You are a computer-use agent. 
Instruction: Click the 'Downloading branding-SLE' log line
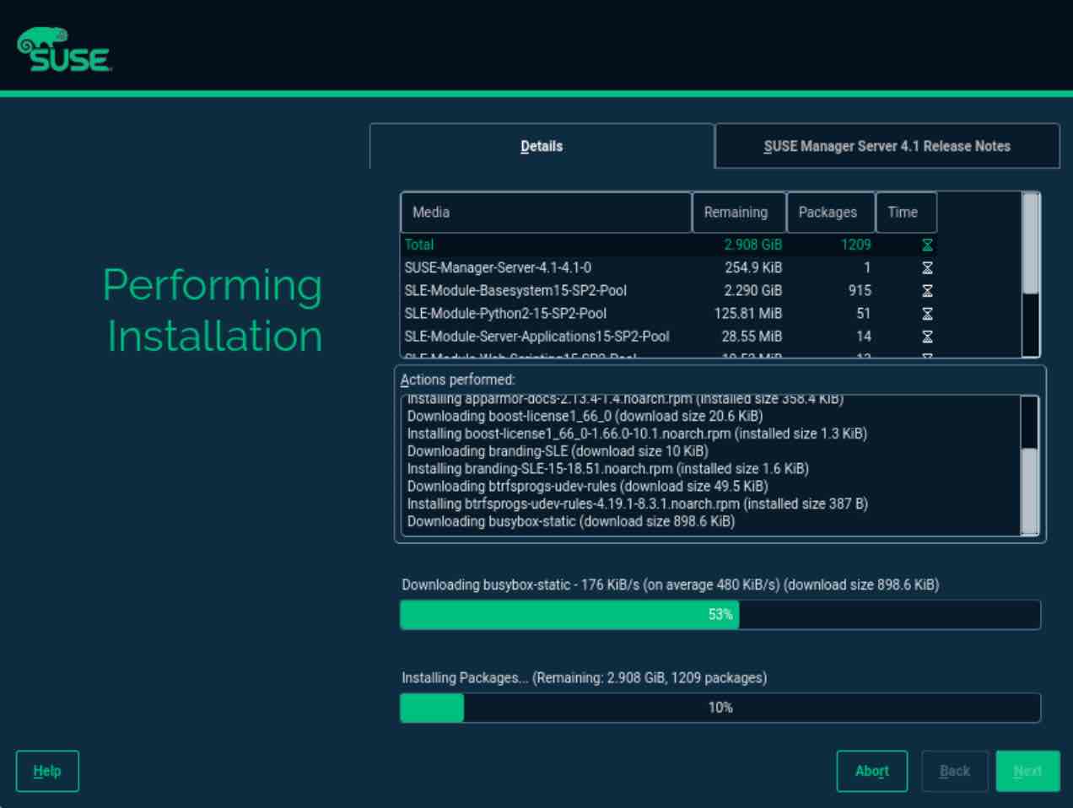(x=558, y=451)
